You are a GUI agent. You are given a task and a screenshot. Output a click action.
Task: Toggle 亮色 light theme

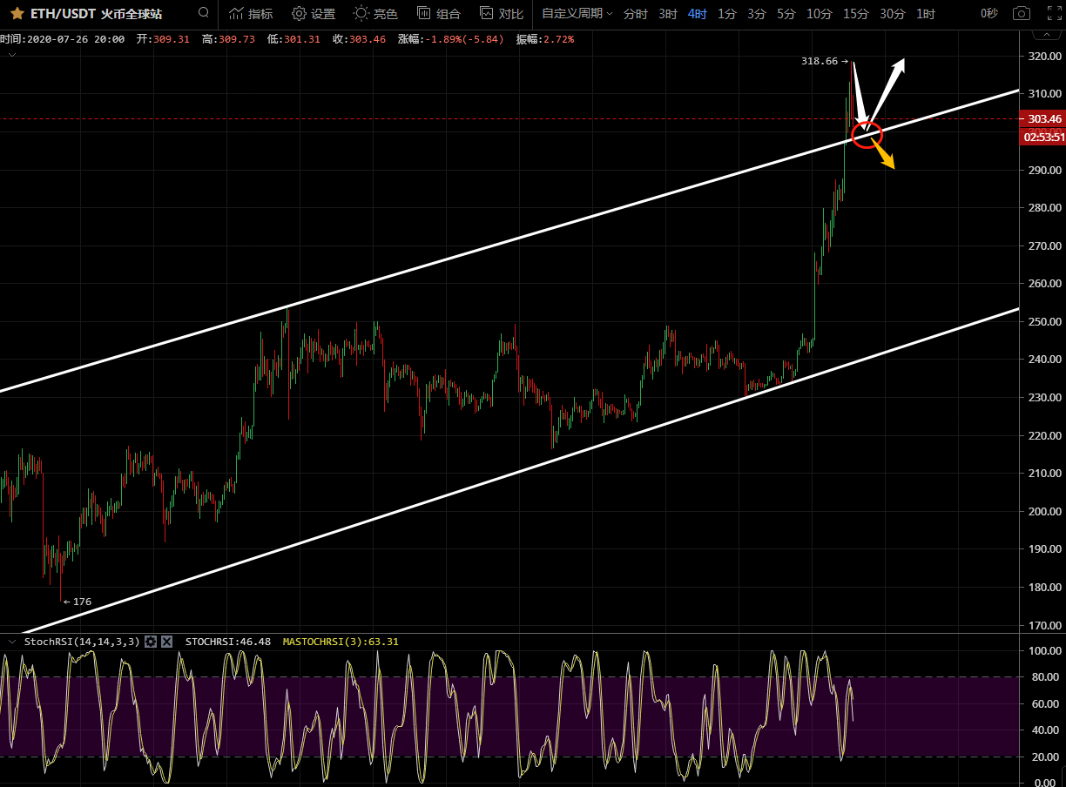pos(375,14)
